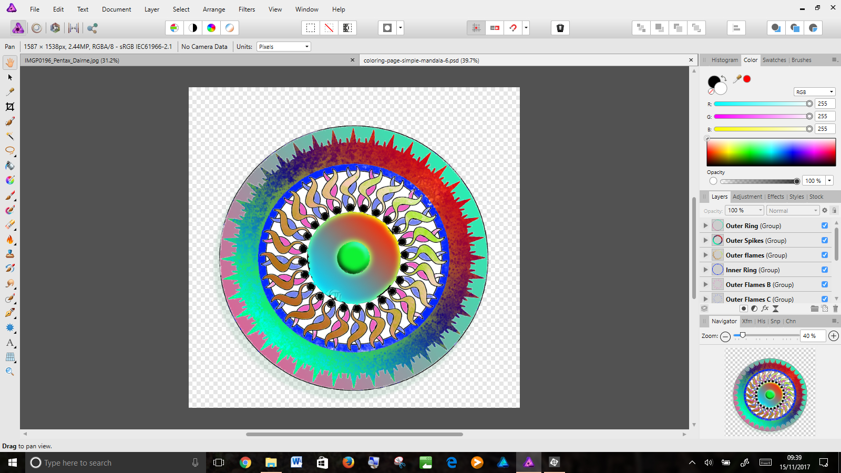Apply Auto Contrast from the toolbar
Viewport: 841px width, 473px height.
193,28
